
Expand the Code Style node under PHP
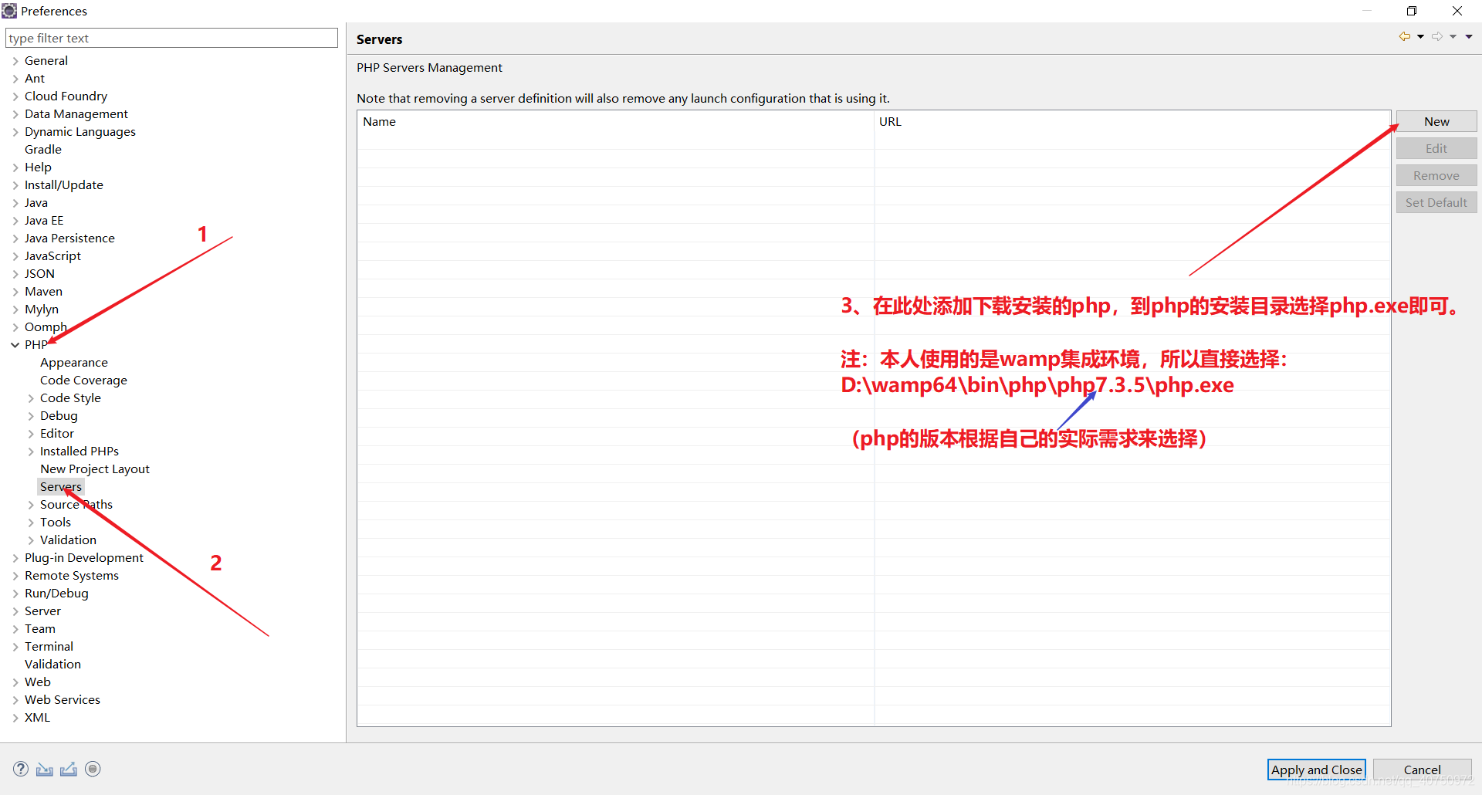coord(31,398)
